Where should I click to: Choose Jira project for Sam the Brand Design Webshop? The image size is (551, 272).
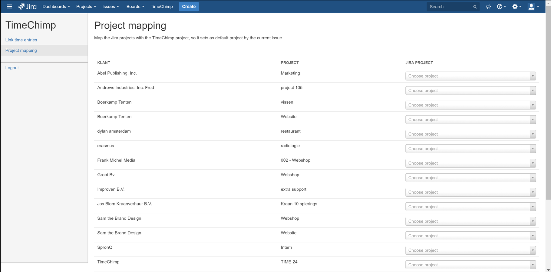[470, 221]
